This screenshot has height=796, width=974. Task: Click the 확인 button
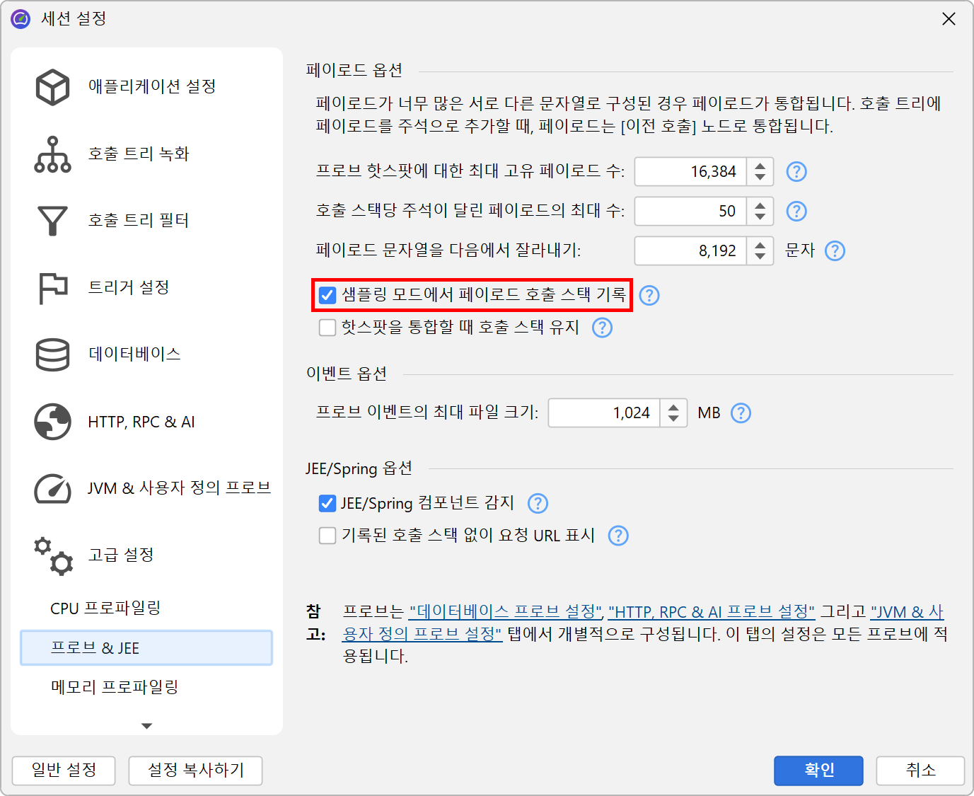818,771
